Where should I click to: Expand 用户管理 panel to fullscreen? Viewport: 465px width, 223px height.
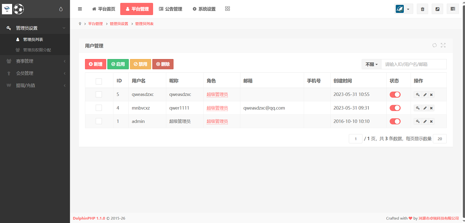pos(443,45)
